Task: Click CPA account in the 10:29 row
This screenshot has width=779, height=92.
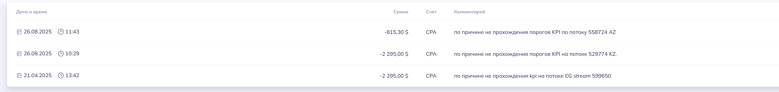Action: (431, 54)
